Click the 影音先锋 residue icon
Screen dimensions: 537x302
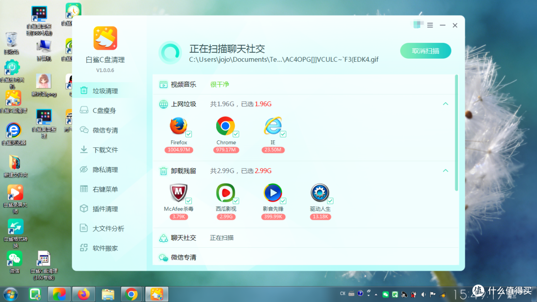272,193
